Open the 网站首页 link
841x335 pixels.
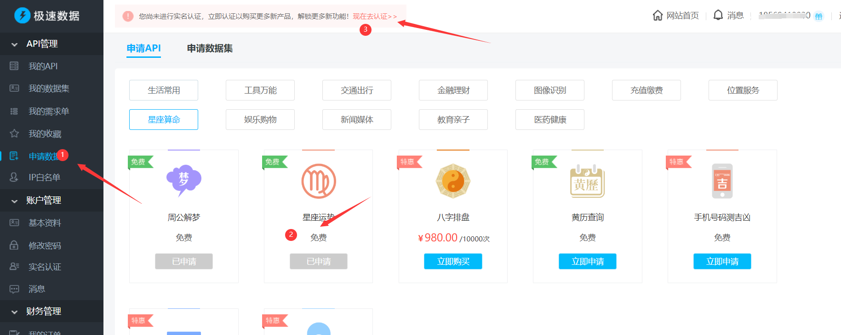[682, 16]
